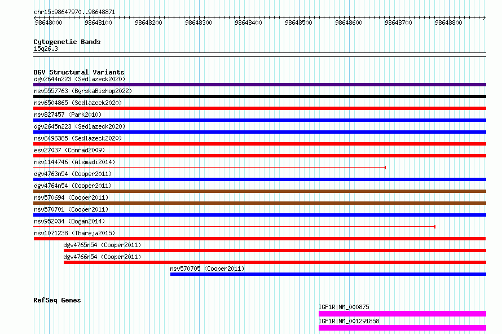This screenshot has height=334, width=502.
Task: Click the thin red nsv1144746 variant line
Action: coord(209,168)
